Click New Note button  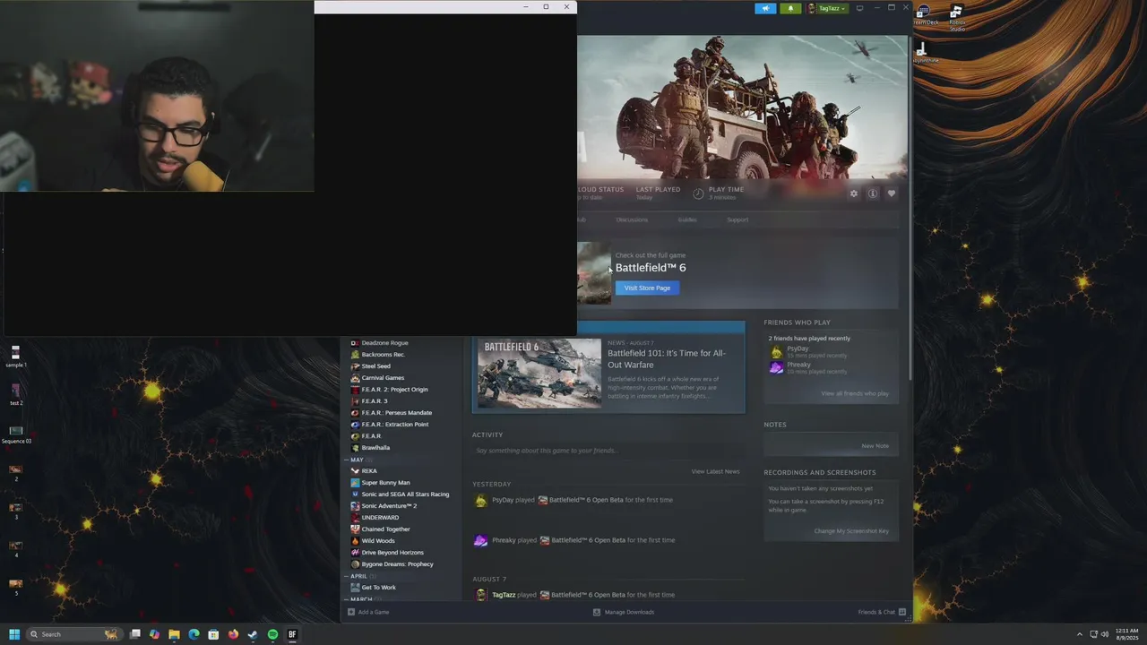click(875, 445)
